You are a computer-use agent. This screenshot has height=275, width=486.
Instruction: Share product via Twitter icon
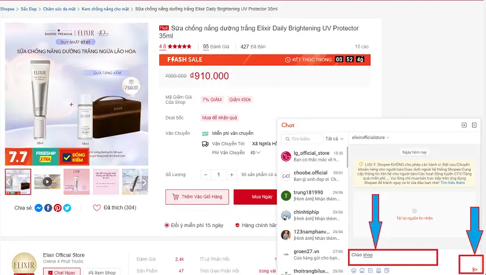67,208
